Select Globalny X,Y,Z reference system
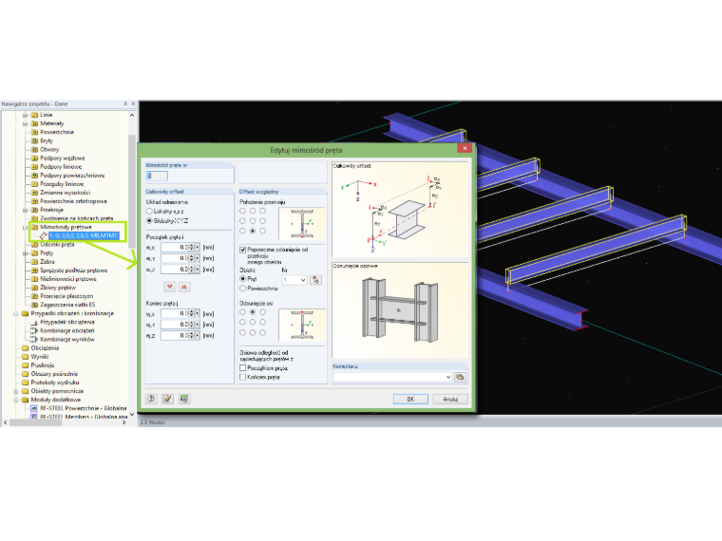Screen dimensions: 722x541 coord(149,221)
